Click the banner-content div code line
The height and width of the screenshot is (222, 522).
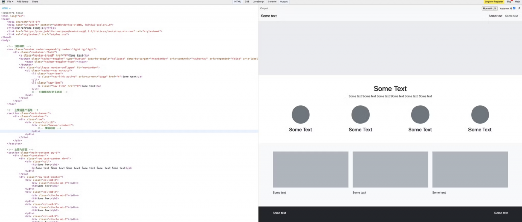(x=53, y=125)
